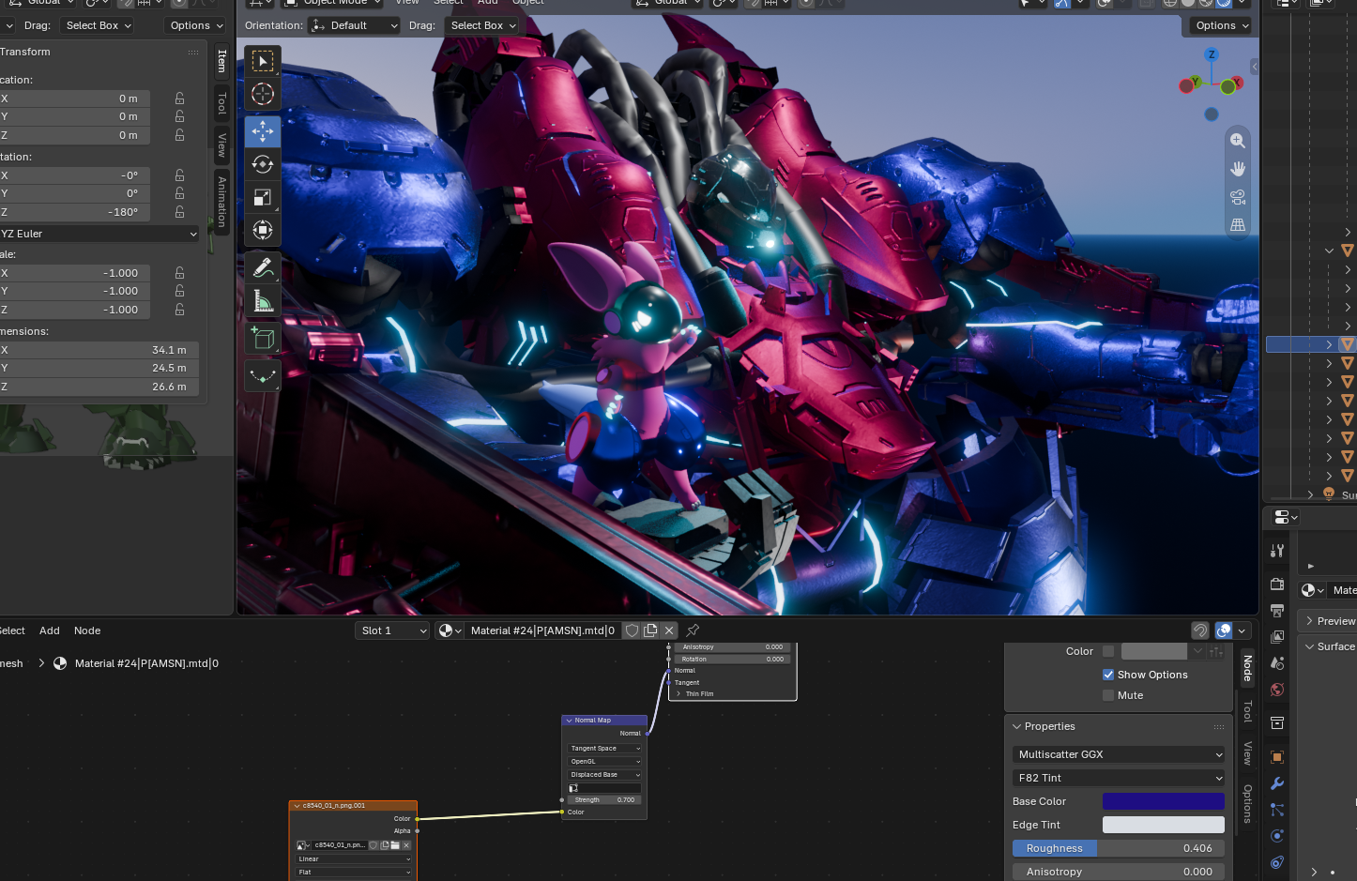Open the View Layer properties icon
The image size is (1357, 881).
(1277, 637)
